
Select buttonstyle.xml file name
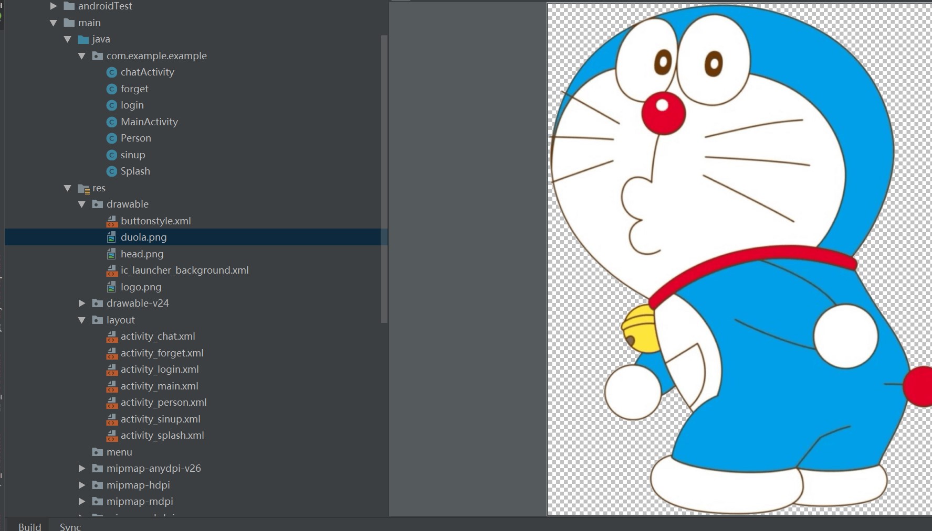(x=156, y=221)
